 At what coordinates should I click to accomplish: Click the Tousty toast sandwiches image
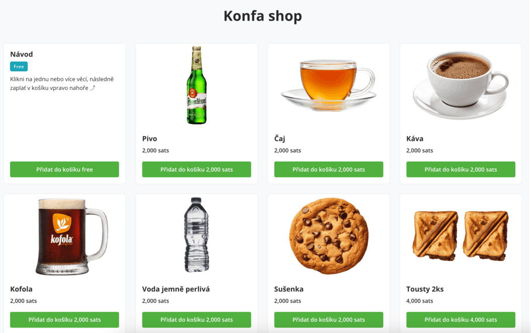(460, 236)
